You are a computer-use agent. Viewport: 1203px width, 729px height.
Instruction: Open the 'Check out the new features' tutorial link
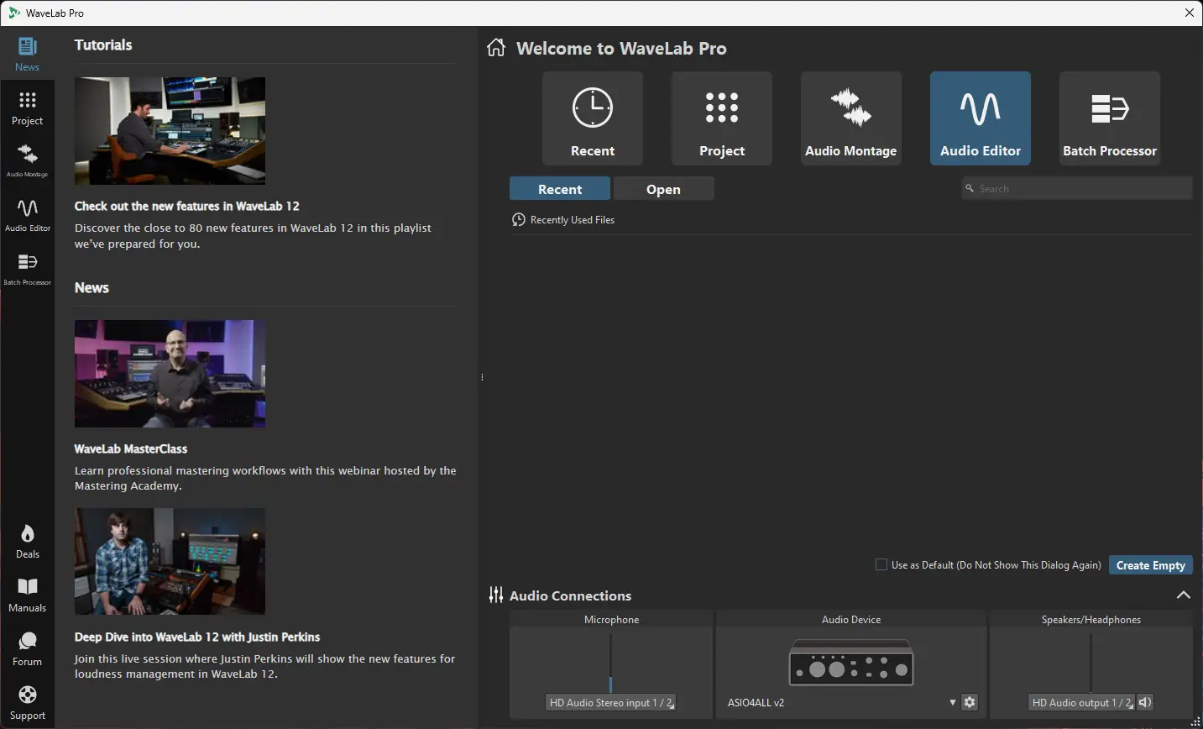pyautogui.click(x=186, y=206)
